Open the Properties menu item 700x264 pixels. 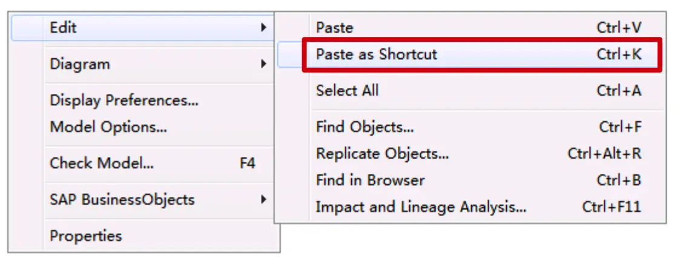[x=143, y=236]
